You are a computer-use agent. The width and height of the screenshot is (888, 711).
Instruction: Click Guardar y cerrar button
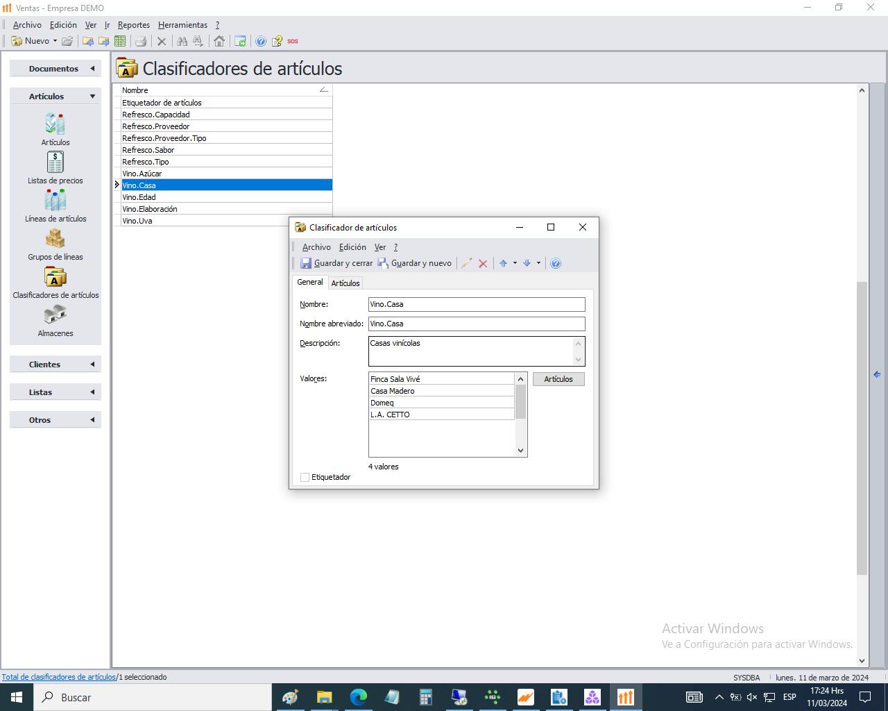[336, 263]
